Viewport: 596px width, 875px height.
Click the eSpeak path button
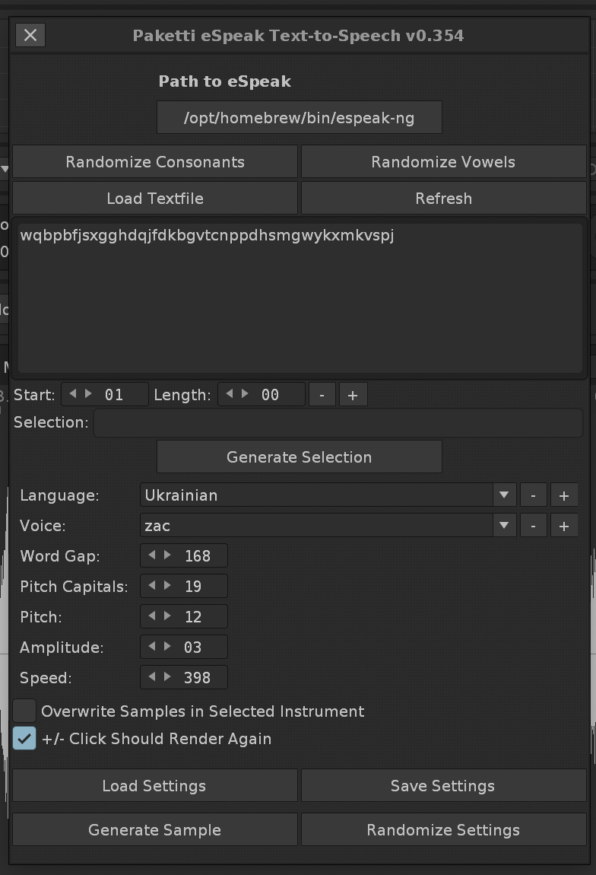300,118
